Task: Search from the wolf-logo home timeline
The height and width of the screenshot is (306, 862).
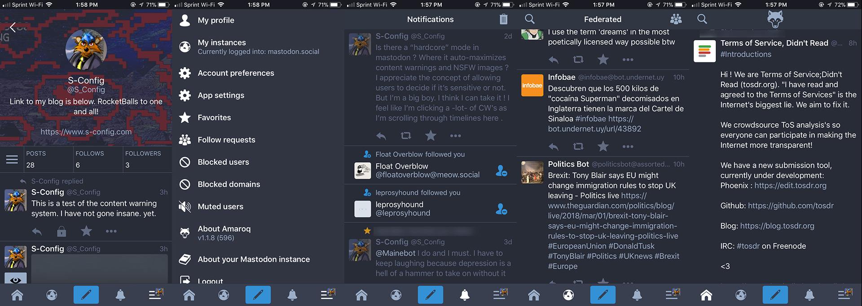Action: (x=702, y=19)
